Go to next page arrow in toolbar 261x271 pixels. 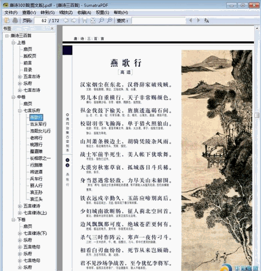73,21
